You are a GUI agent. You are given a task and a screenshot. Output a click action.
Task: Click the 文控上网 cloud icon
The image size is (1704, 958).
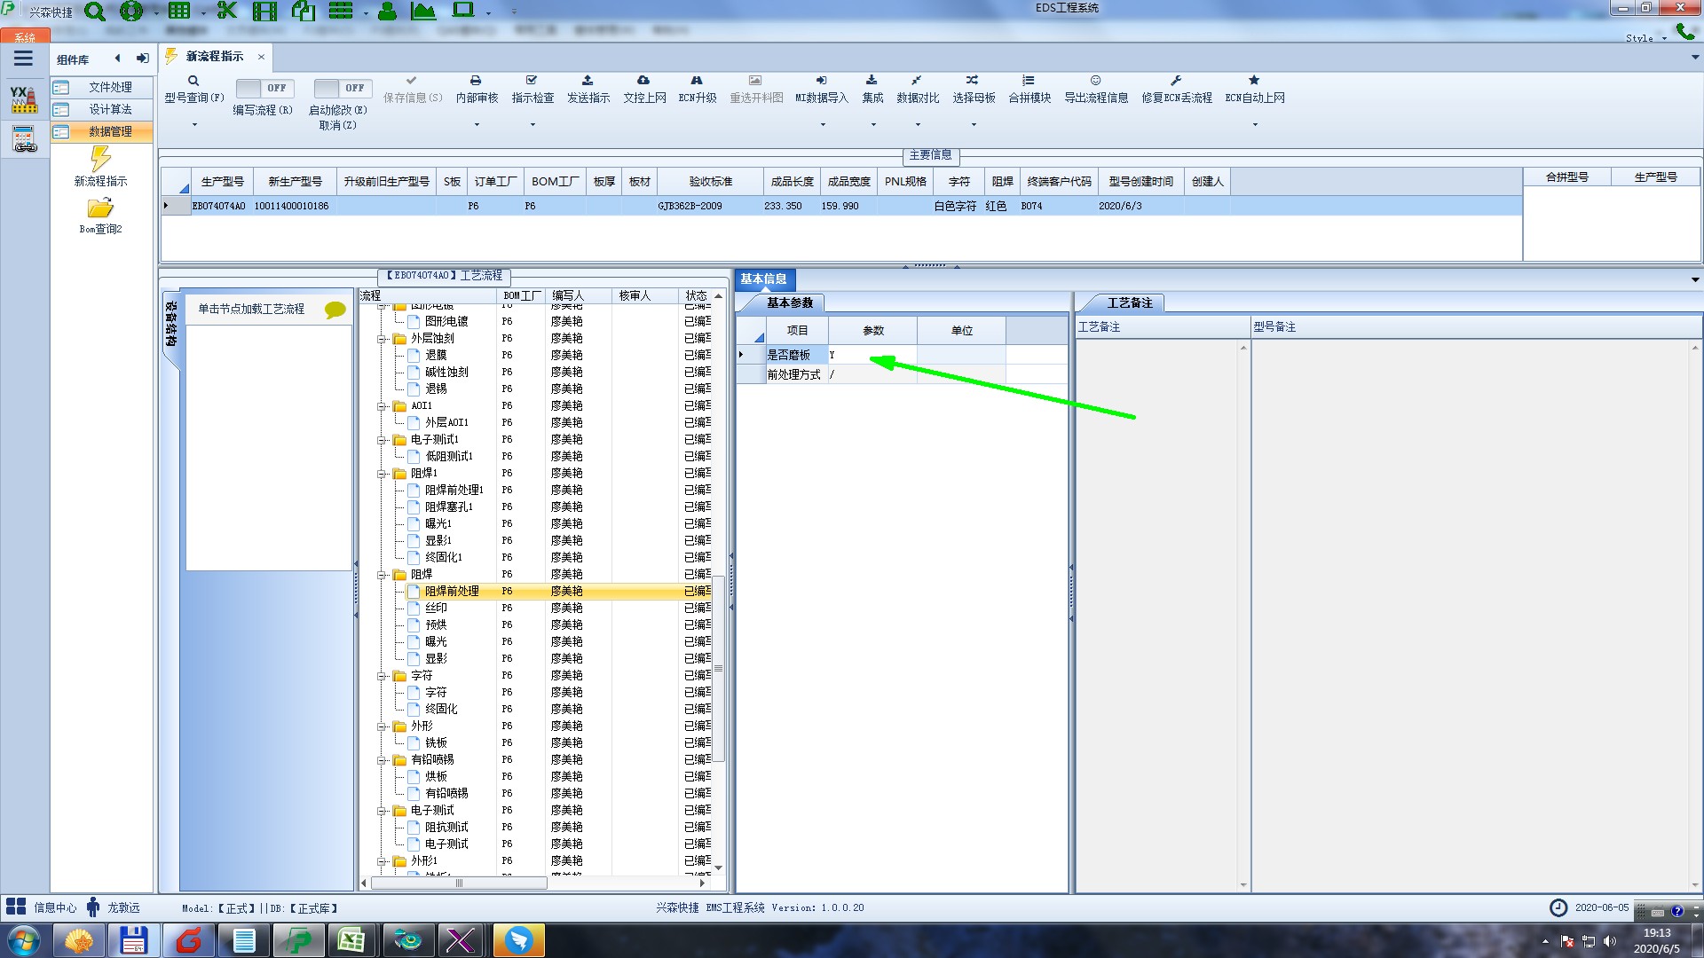point(643,81)
